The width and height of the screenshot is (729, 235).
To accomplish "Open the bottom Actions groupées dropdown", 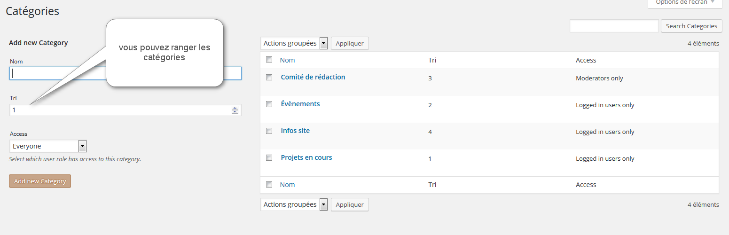I will (x=294, y=204).
